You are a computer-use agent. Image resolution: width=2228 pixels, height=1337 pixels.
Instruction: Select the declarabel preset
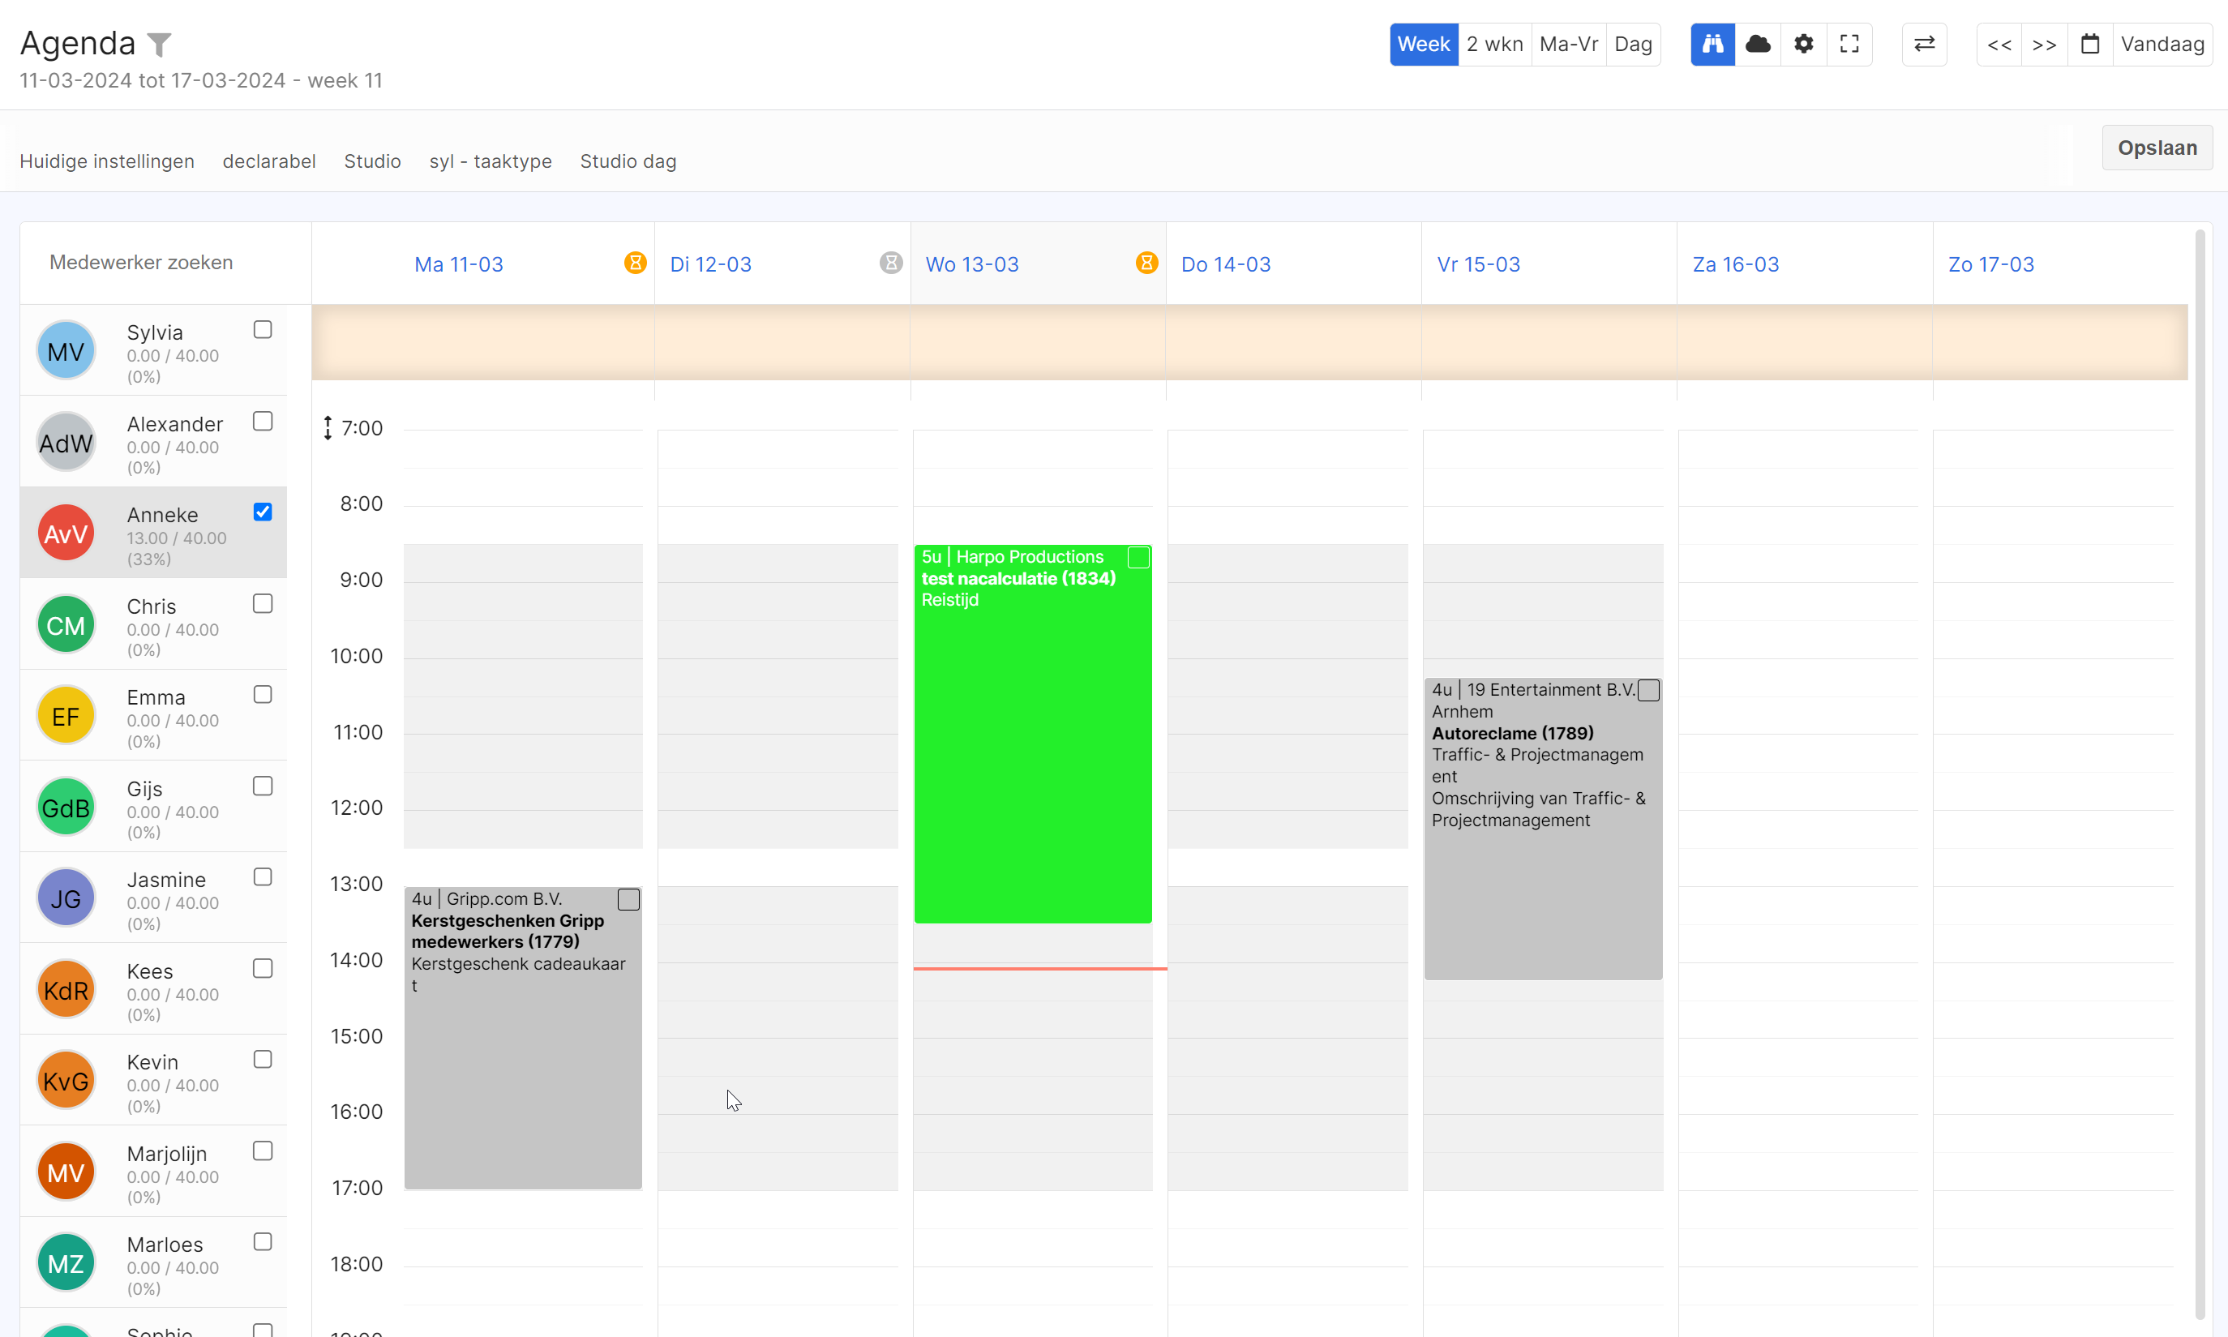[x=269, y=161]
